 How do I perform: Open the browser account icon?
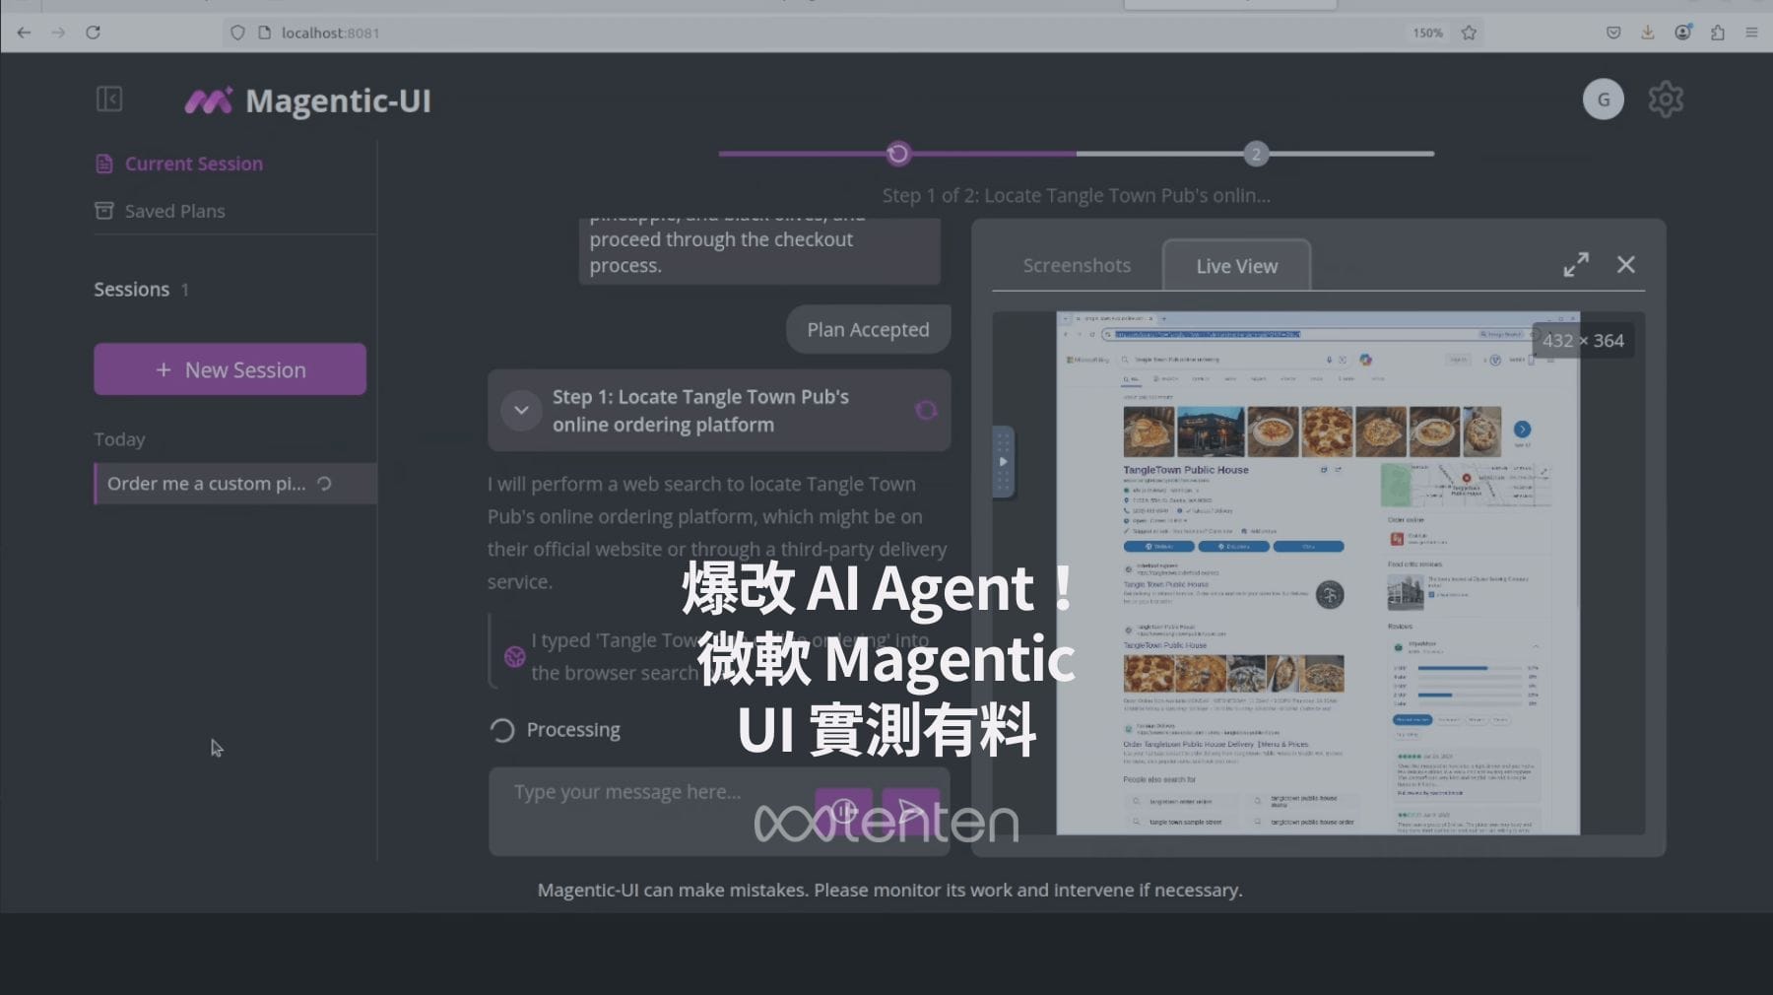click(1682, 33)
